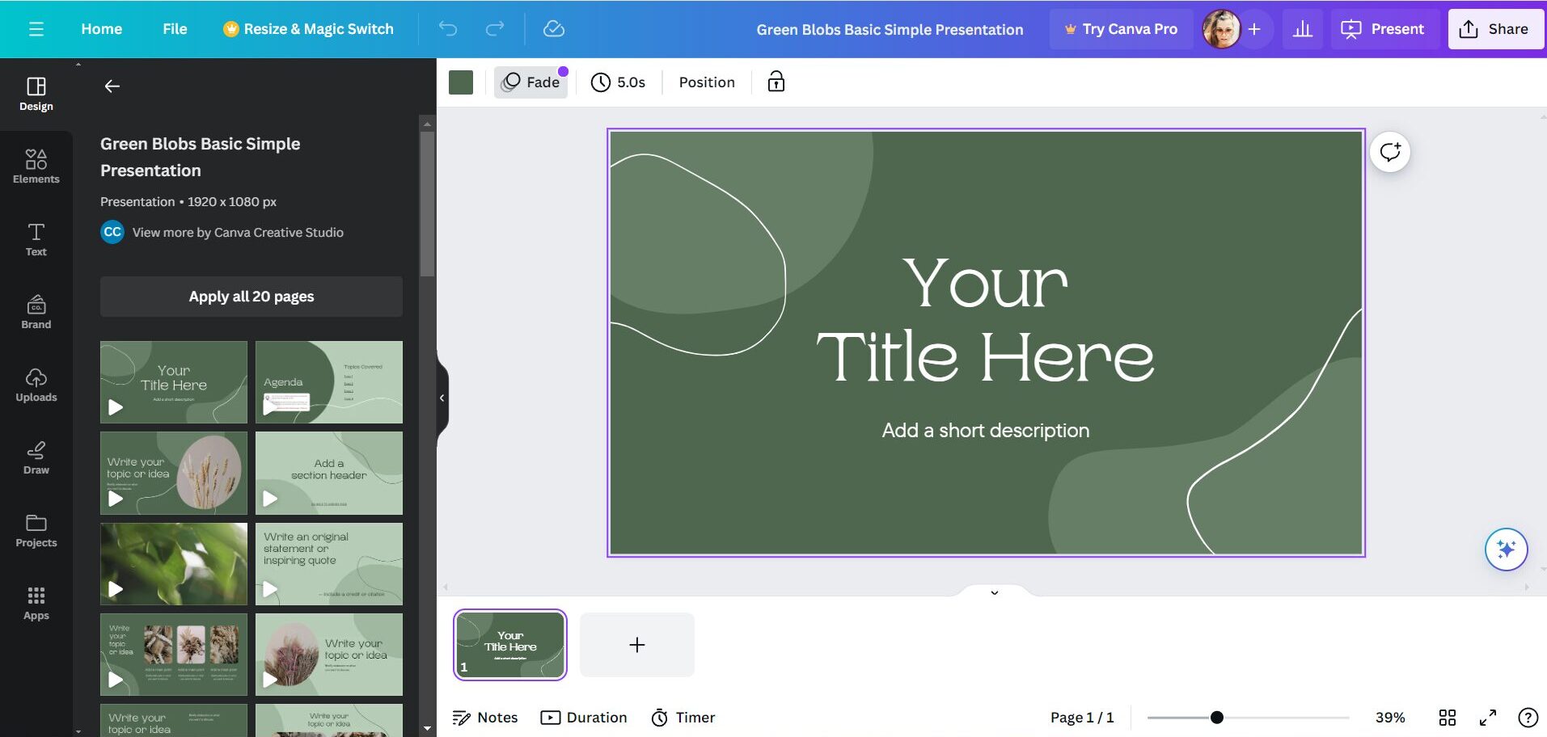Open the hamburger main menu
This screenshot has height=737, width=1547.
tap(36, 29)
